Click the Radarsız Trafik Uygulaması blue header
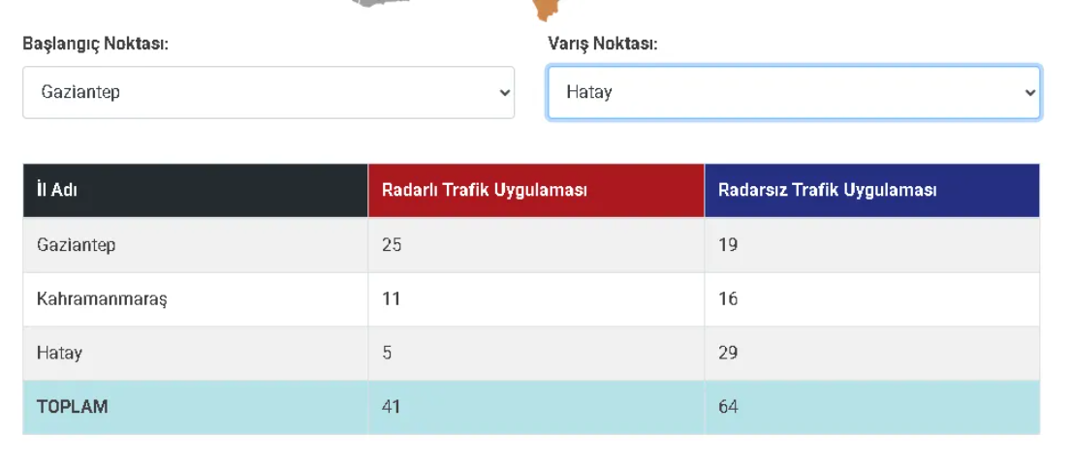 coord(871,190)
